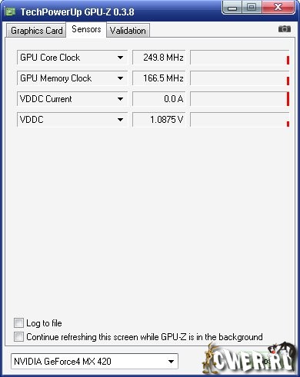The height and width of the screenshot is (377, 300).
Task: Click the camera screenshot icon
Action: [285, 29]
